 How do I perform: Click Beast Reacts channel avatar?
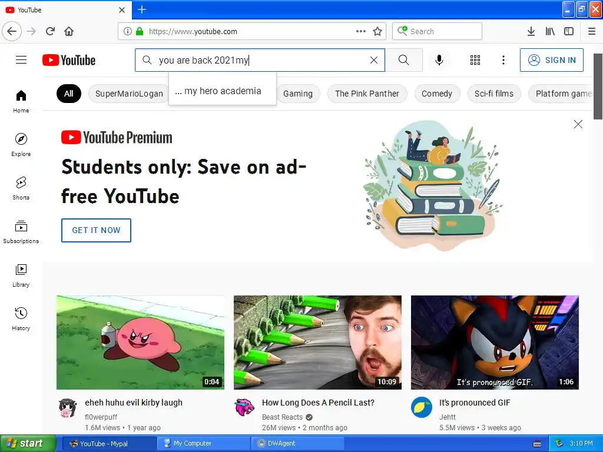tap(245, 408)
